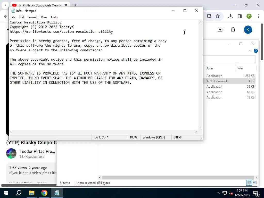Click Explorer horizontal scrollbar right arrow
The image size is (264, 198).
click(x=256, y=177)
